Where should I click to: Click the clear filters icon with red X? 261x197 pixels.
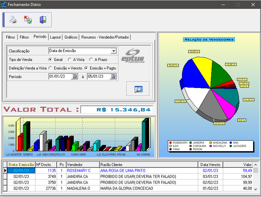(x=28, y=20)
